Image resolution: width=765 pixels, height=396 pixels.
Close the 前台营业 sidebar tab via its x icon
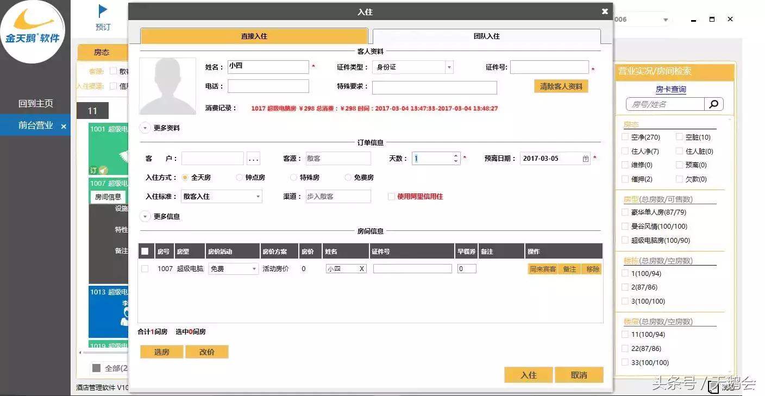tap(64, 125)
